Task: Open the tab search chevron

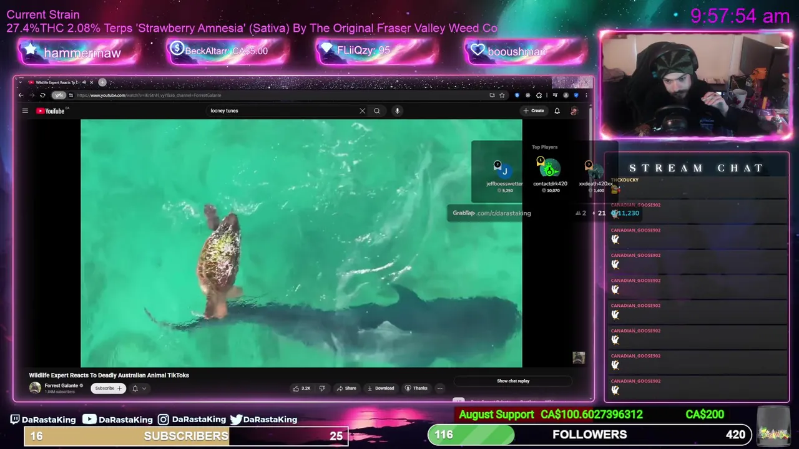Action: pyautogui.click(x=21, y=82)
